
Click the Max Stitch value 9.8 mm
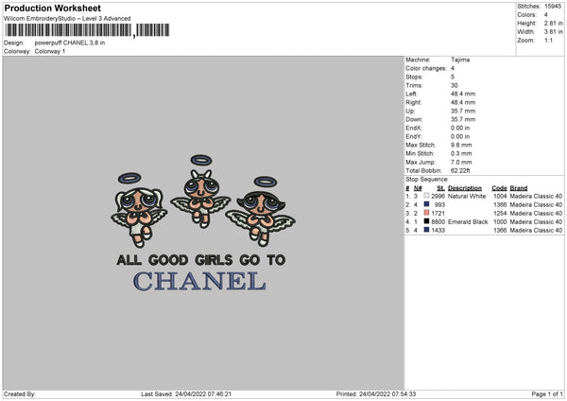461,145
